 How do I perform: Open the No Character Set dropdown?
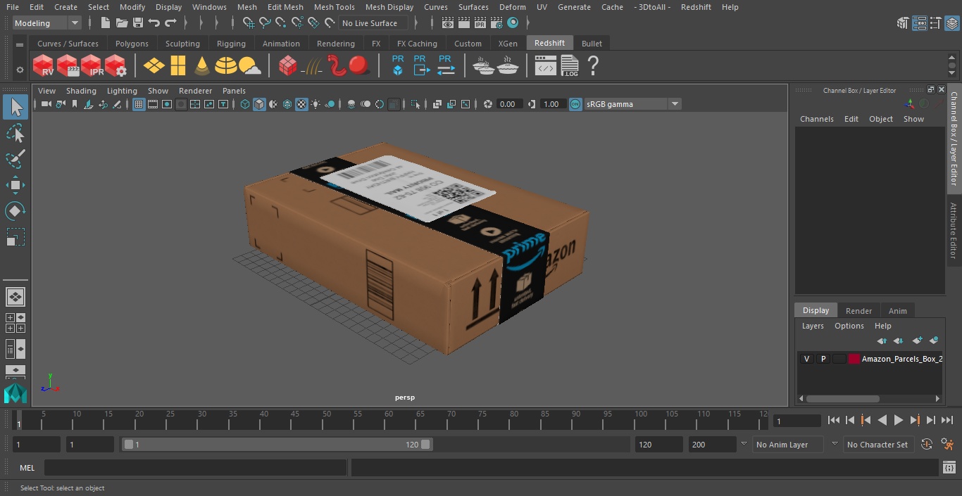[877, 445]
